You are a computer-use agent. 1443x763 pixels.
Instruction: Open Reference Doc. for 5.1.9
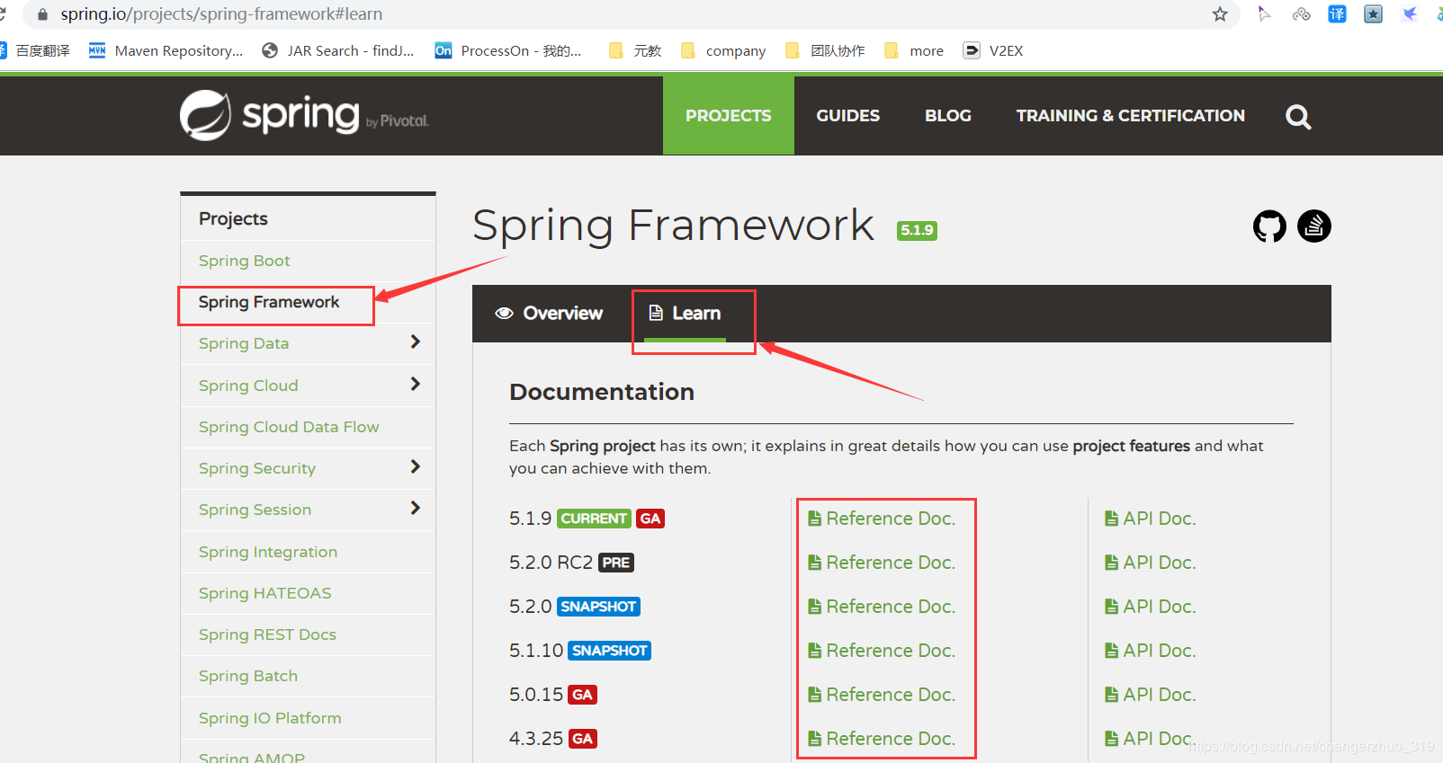tap(882, 519)
